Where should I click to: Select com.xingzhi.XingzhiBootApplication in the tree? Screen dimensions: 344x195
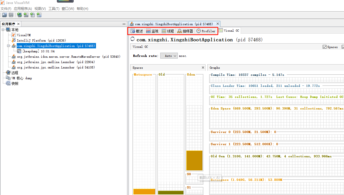56,46
